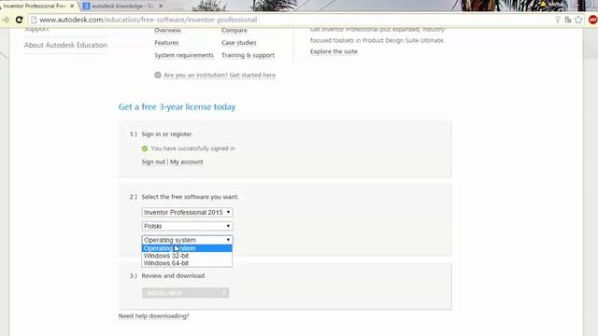Click the You have successfully signed in text
Image resolution: width=598 pixels, height=336 pixels.
pos(193,148)
